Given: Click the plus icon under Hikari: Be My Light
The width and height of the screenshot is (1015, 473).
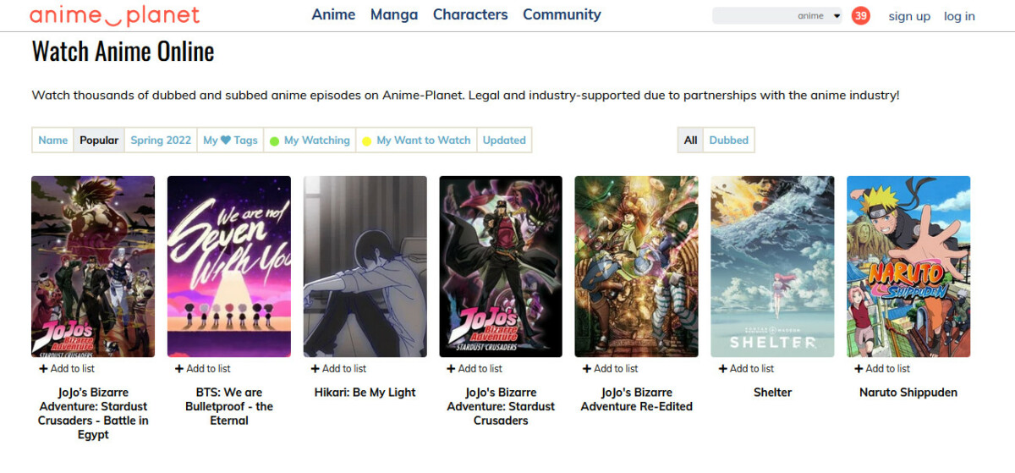Looking at the screenshot, I should click(315, 369).
